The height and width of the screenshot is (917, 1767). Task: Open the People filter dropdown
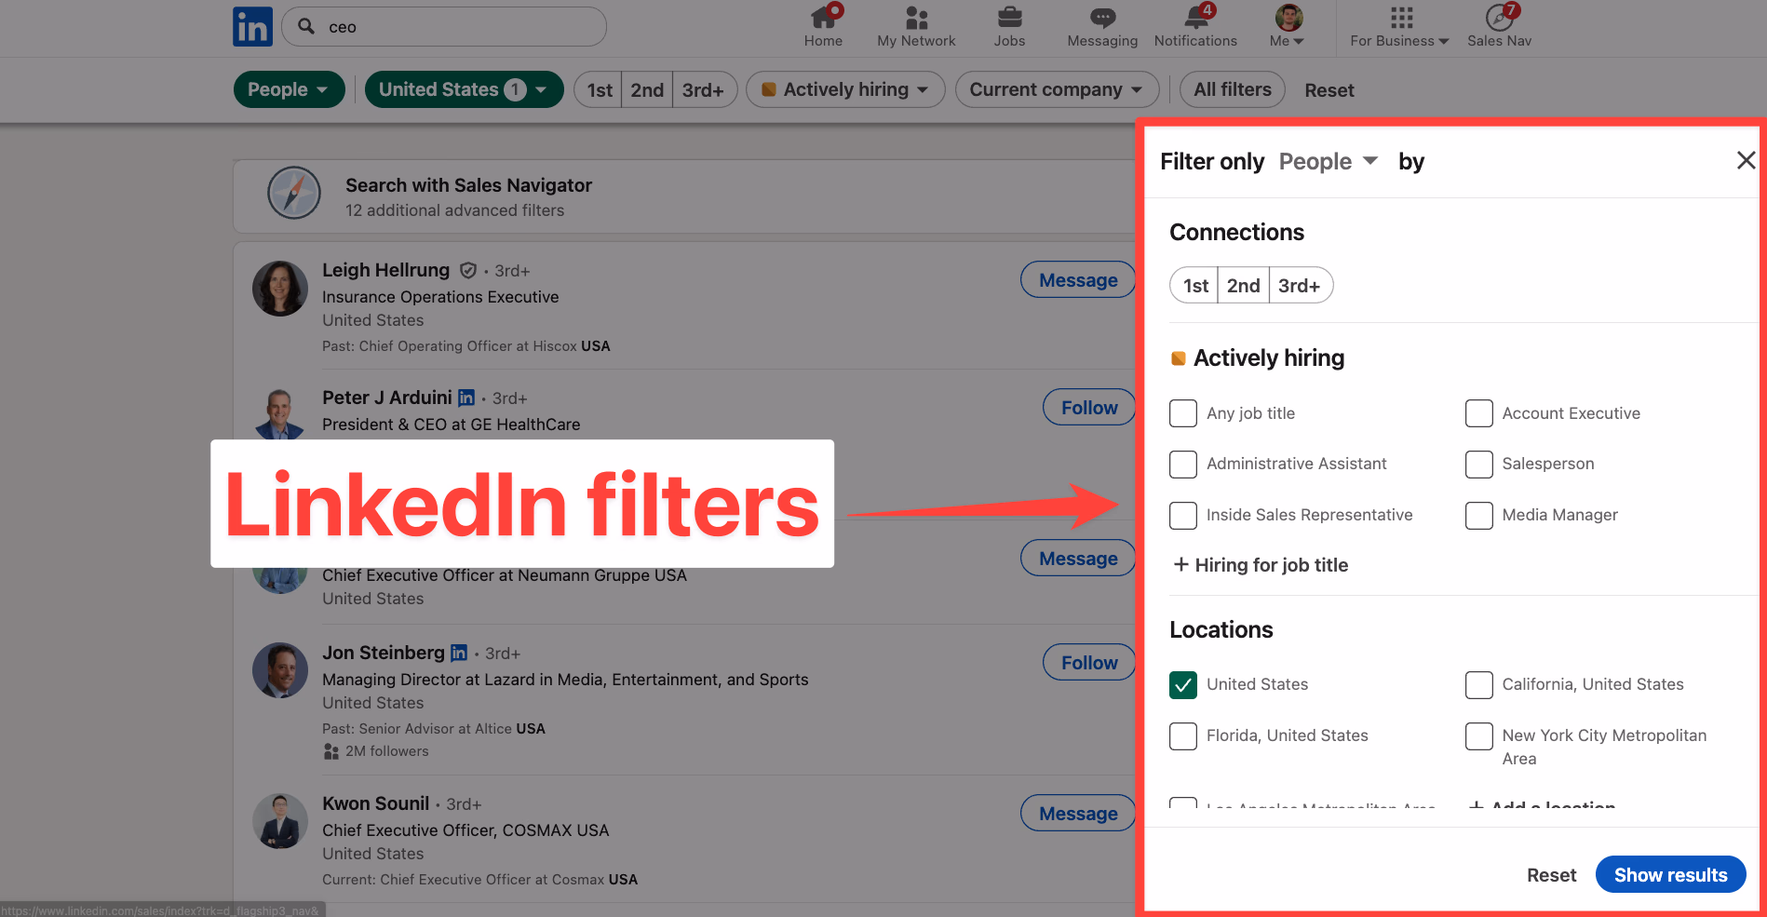289,89
